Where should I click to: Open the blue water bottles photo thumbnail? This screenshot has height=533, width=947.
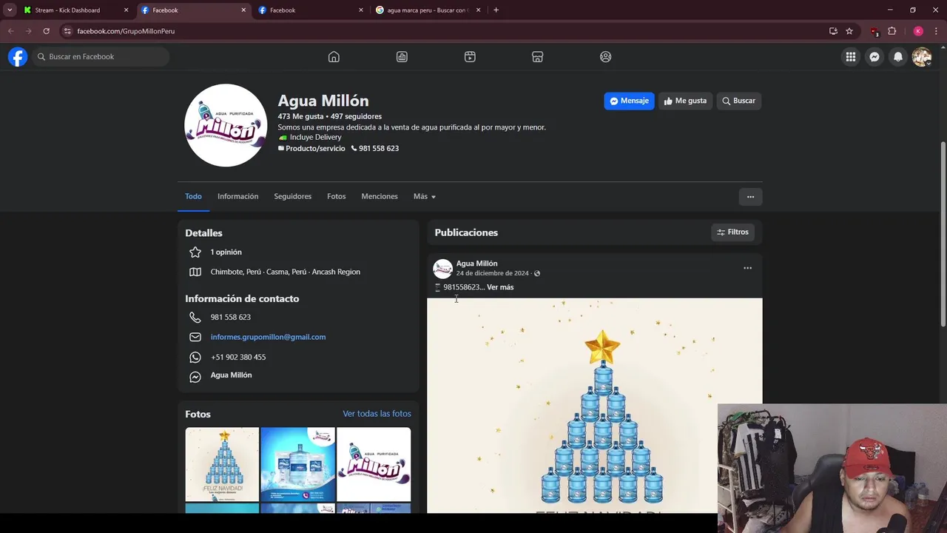coord(297,464)
